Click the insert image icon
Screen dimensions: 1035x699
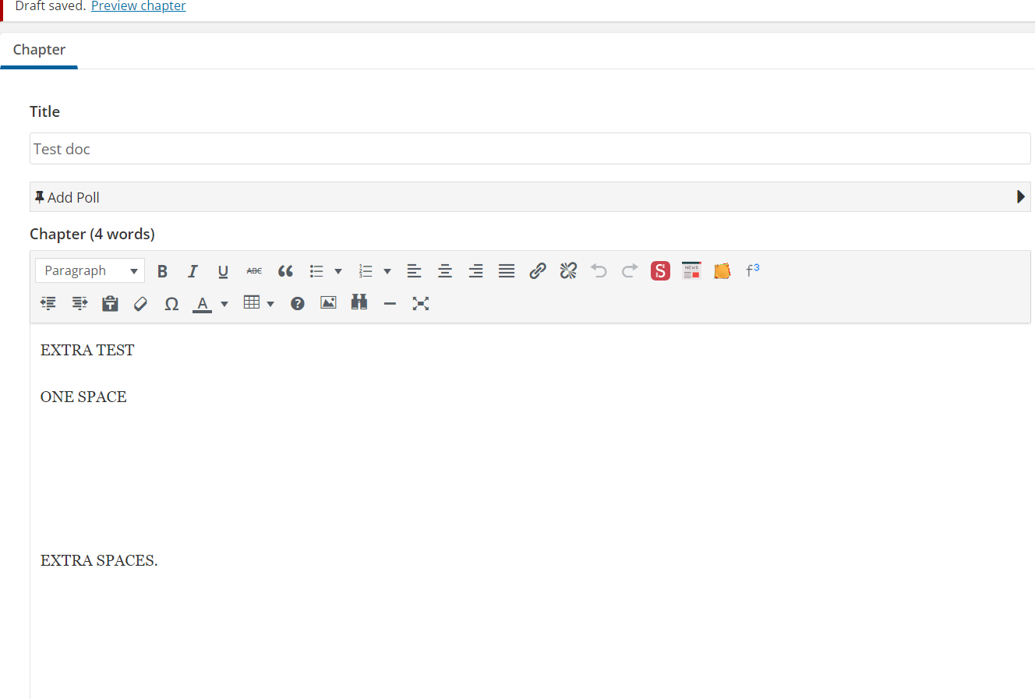[328, 303]
